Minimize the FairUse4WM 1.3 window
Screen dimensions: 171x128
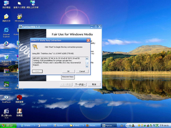[x=92, y=27]
